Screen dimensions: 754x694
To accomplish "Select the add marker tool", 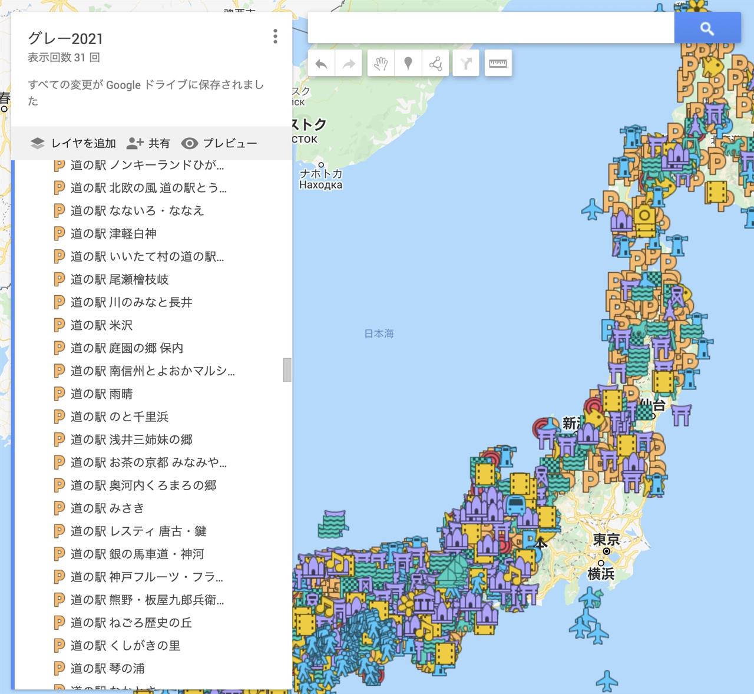I will [408, 64].
